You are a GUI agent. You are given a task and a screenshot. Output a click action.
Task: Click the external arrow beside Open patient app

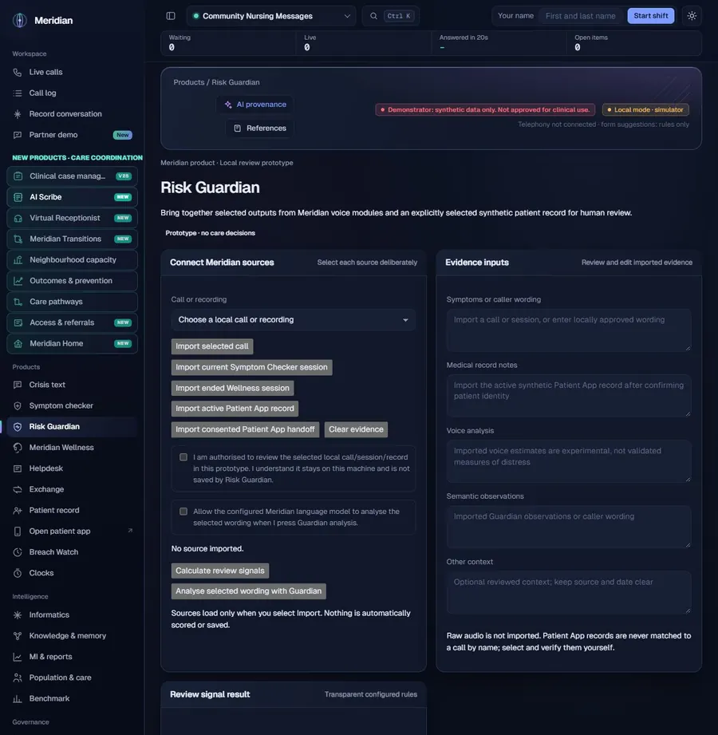coord(130,531)
